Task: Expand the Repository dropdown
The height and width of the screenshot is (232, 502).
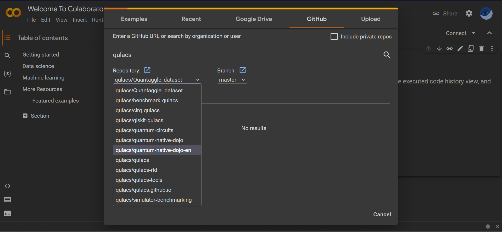Action: (x=157, y=80)
